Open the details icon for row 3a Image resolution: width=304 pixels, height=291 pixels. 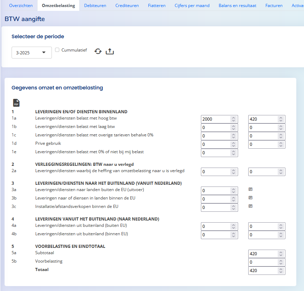pos(250,189)
